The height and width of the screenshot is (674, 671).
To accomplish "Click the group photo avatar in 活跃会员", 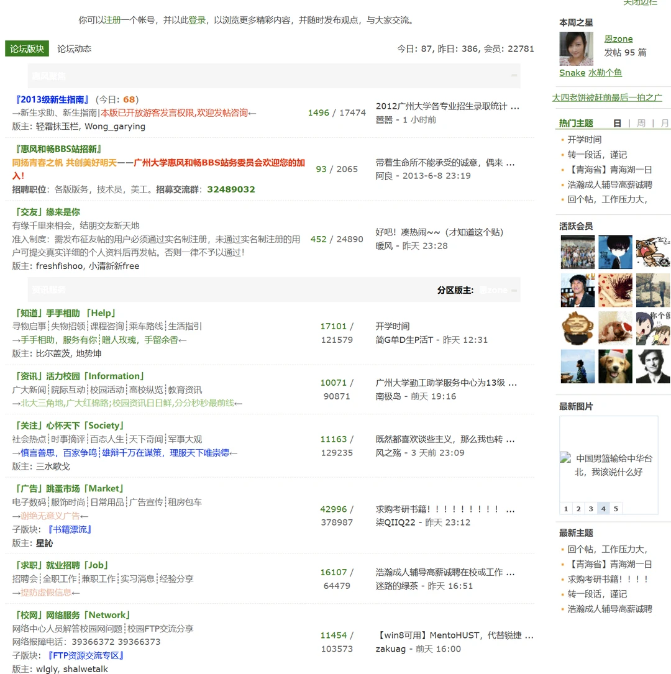I will [577, 252].
